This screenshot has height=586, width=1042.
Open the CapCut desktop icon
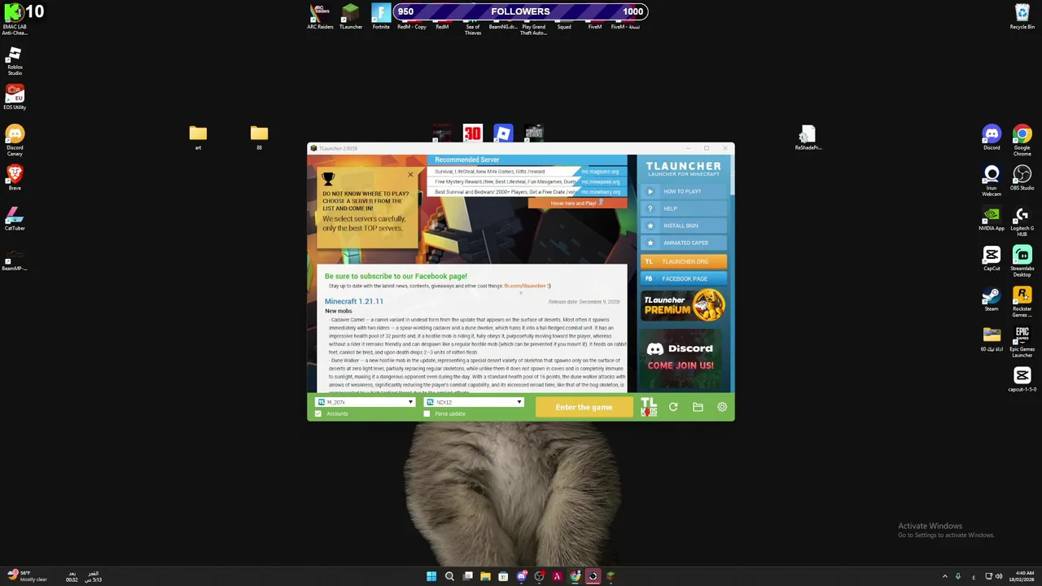pyautogui.click(x=992, y=259)
